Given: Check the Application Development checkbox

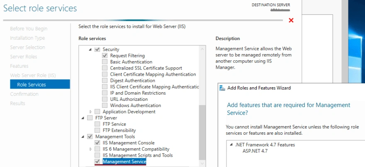Looking at the screenshot, I should pos(97,112).
